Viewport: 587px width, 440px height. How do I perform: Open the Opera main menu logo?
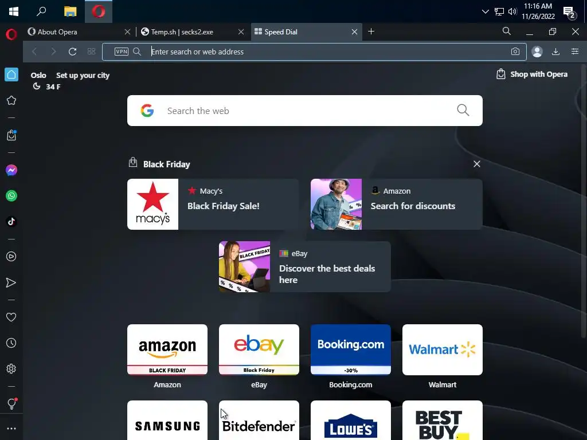11,34
